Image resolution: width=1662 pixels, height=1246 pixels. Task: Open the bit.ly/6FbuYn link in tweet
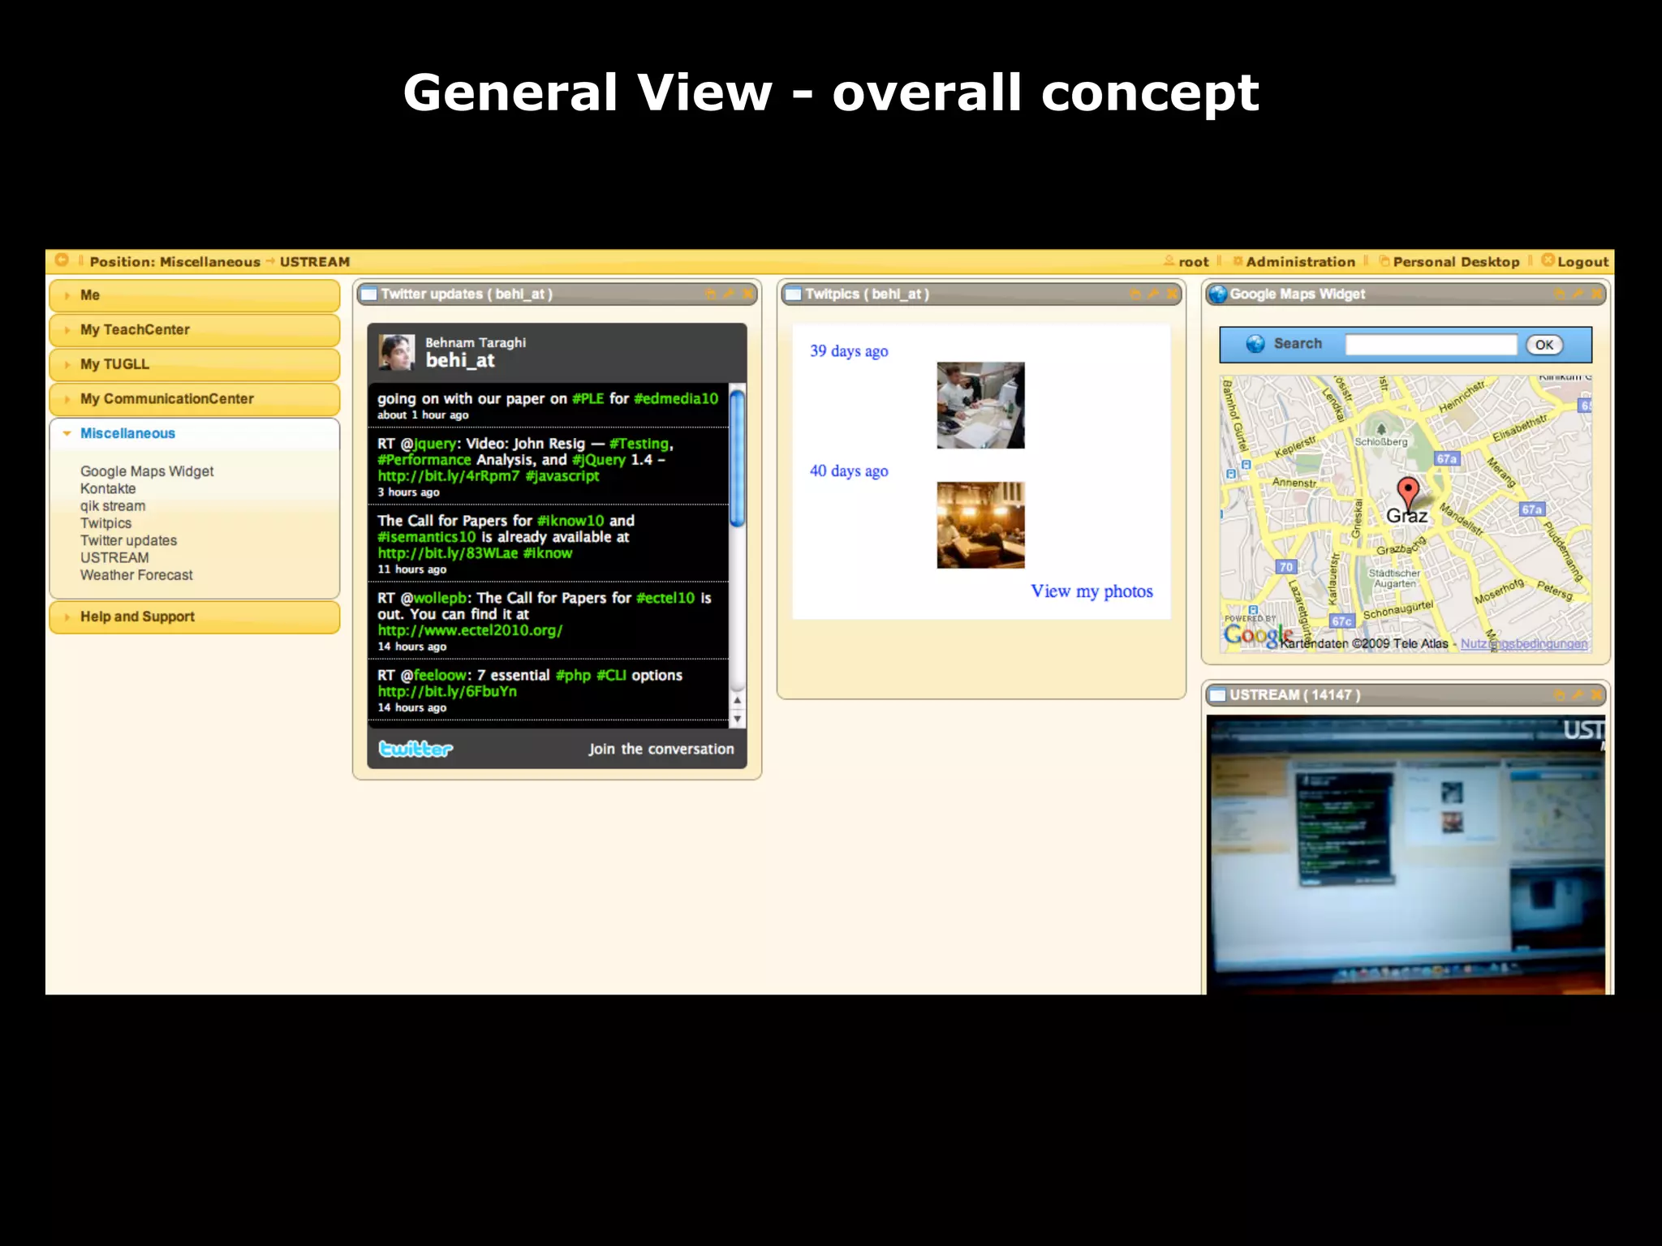pyautogui.click(x=446, y=692)
